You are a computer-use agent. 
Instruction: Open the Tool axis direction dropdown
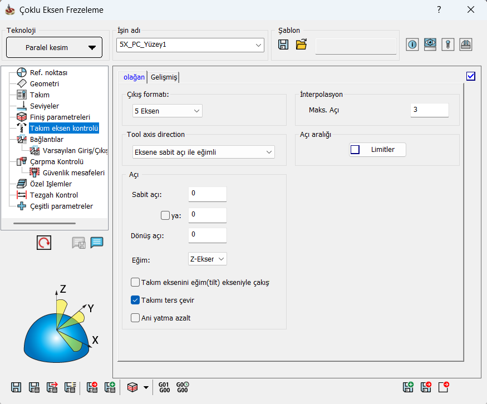click(204, 152)
